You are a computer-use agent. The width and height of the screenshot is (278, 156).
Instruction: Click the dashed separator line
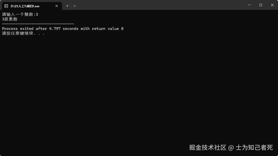(38, 24)
